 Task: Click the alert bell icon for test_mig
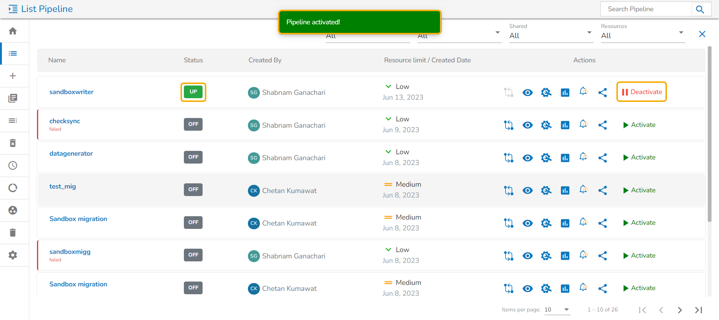point(583,190)
